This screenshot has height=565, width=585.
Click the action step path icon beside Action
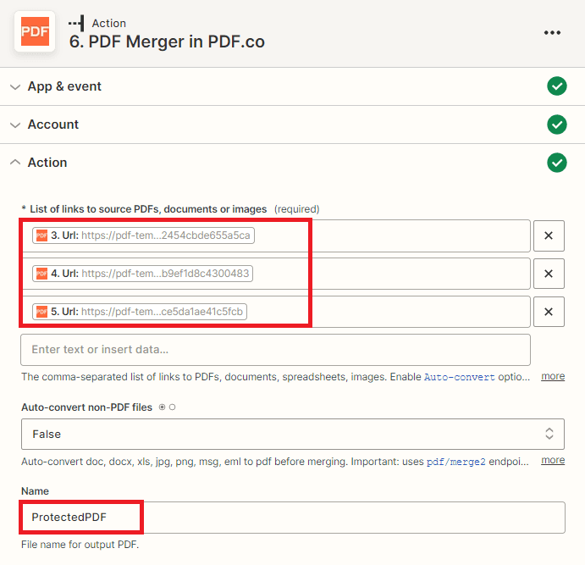click(76, 23)
